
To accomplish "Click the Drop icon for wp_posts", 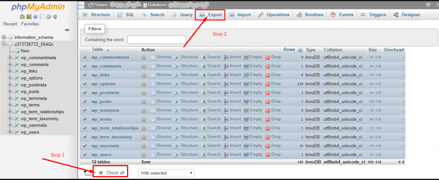I will (268, 102).
